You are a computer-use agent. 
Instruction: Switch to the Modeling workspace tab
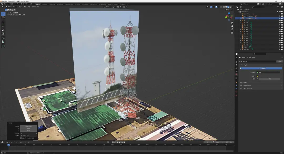(44, 4)
